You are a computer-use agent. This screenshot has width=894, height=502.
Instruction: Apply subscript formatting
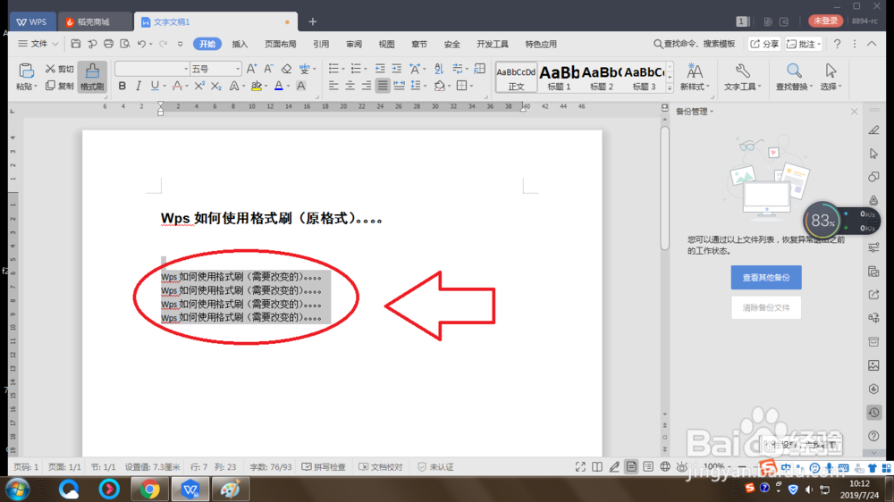tap(215, 86)
